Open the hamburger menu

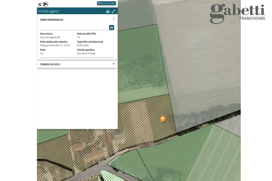click(40, 5)
